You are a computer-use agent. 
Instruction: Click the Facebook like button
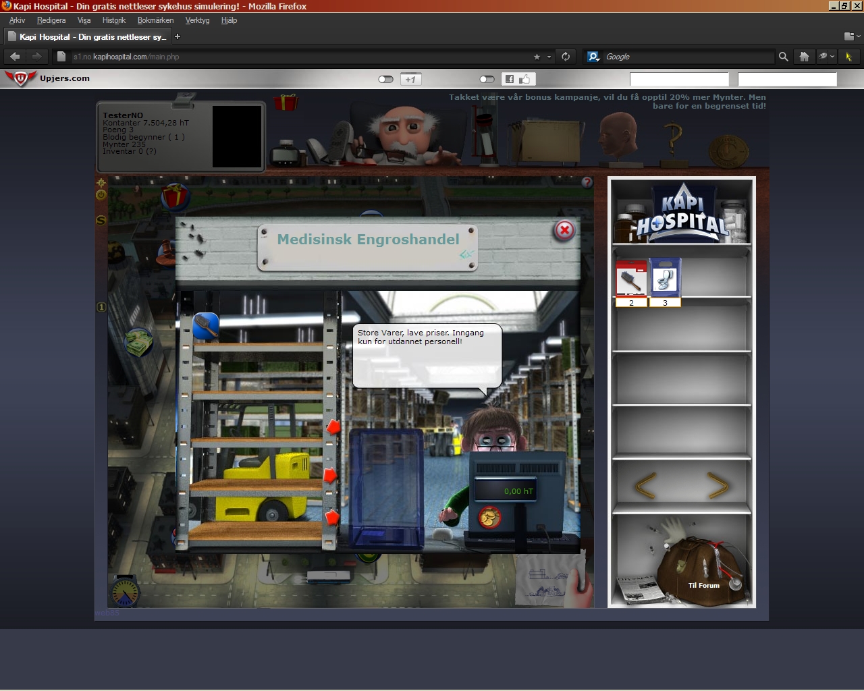coord(518,79)
